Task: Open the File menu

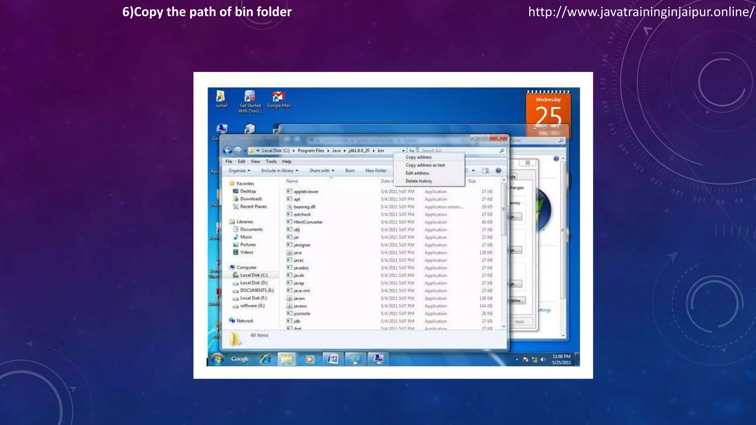Action: click(x=229, y=162)
